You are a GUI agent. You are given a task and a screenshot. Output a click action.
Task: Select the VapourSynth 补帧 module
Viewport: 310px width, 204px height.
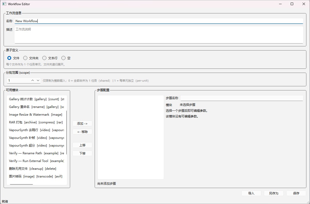[x=36, y=138]
